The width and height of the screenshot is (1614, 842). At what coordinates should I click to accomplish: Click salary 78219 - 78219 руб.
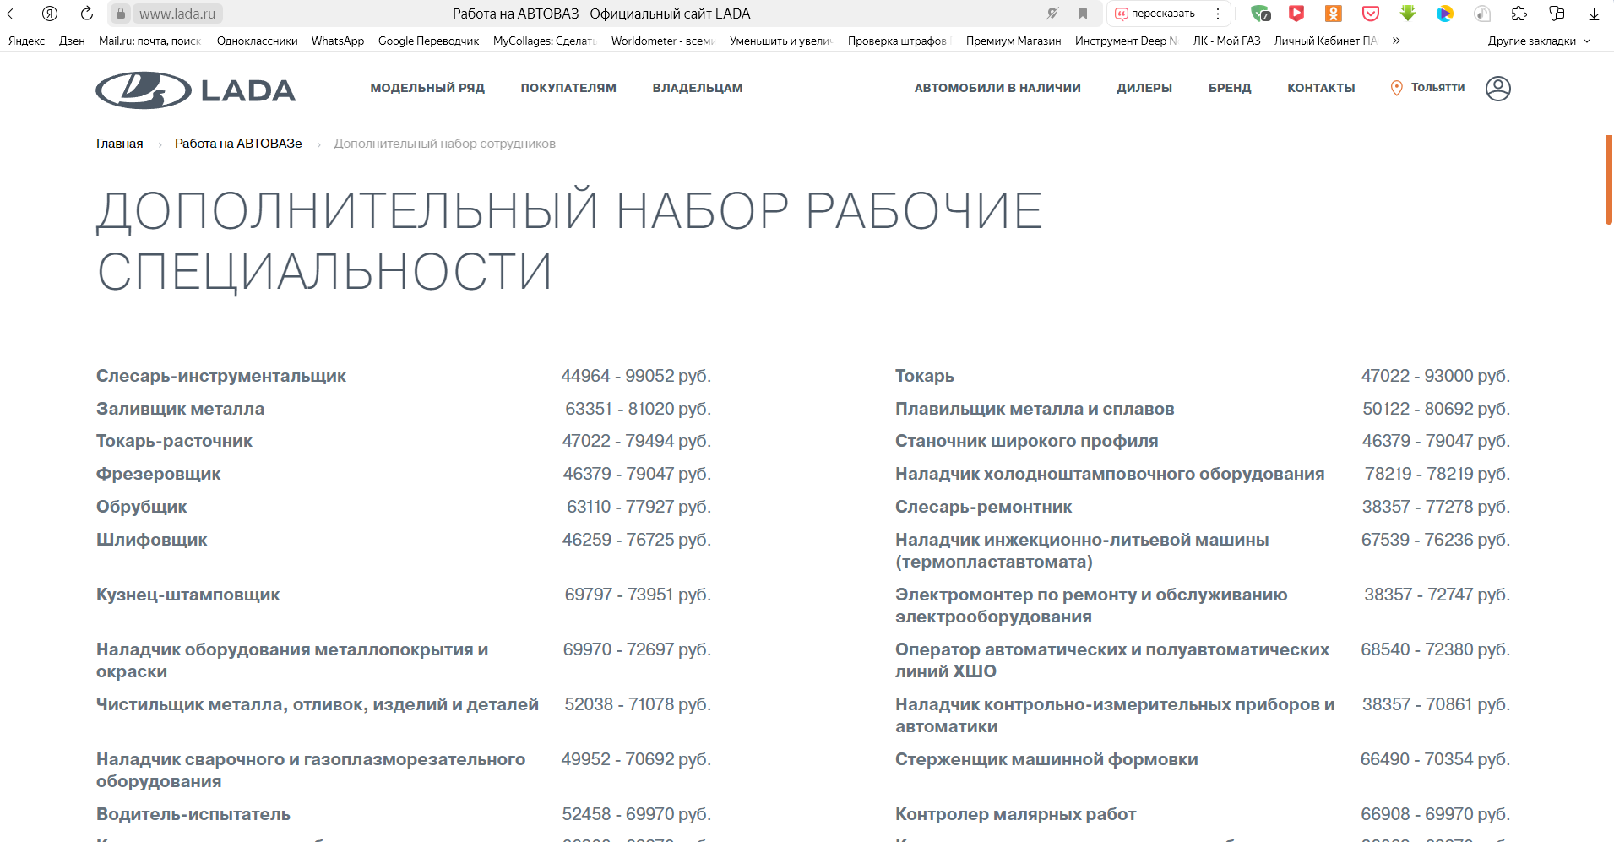[x=1437, y=474]
